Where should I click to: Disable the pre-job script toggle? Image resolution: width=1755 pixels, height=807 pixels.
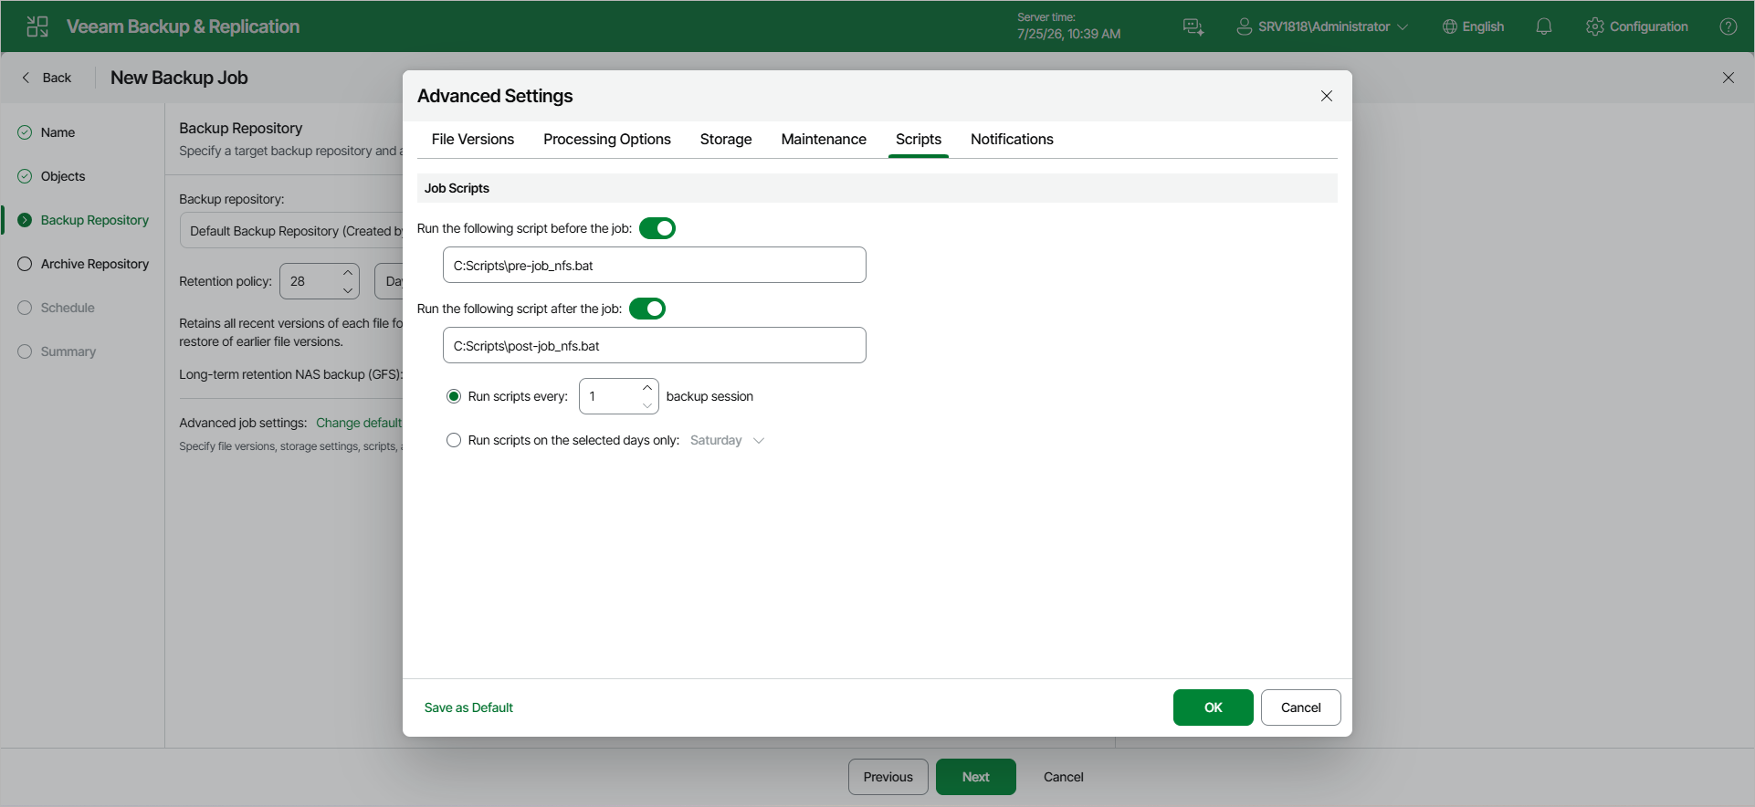(657, 228)
